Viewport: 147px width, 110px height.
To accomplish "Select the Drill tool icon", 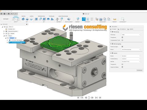I will click(57, 19).
